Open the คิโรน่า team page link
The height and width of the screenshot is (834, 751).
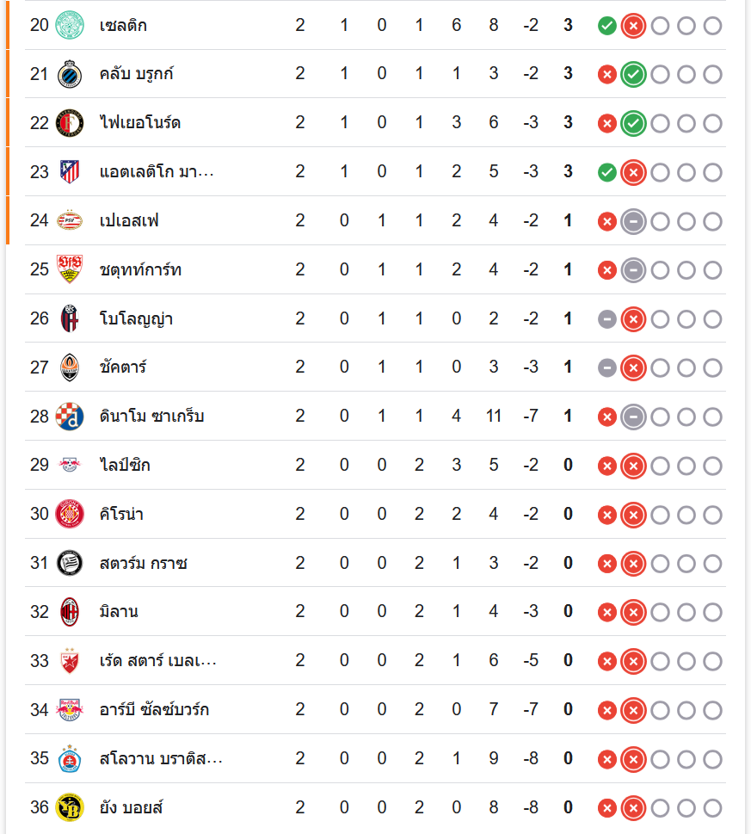[121, 515]
